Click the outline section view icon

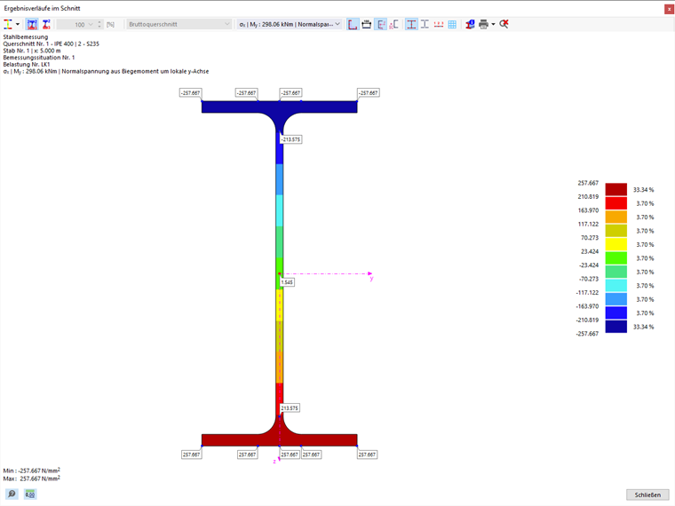click(x=425, y=25)
